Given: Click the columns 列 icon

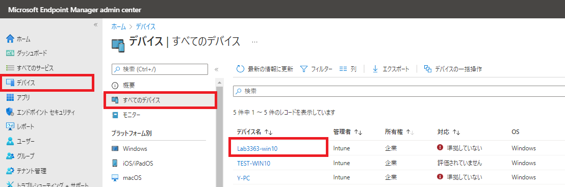Looking at the screenshot, I should tap(343, 69).
